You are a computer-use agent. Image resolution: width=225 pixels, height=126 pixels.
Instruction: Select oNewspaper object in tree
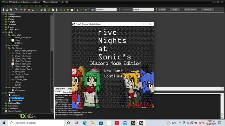(20, 90)
